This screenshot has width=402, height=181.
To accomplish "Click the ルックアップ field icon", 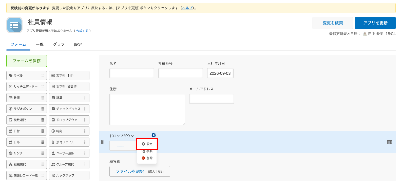I will 53,175.
